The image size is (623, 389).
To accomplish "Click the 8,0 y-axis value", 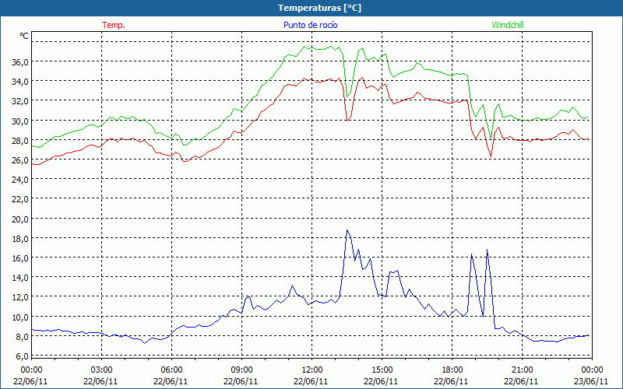I will [x=22, y=337].
